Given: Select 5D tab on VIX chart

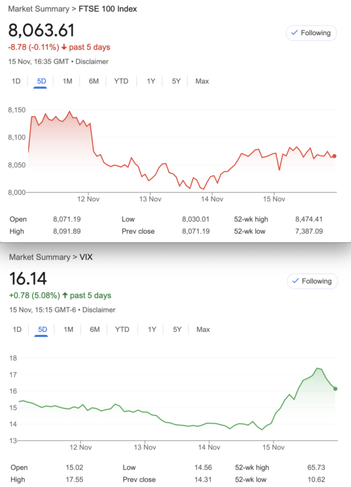Looking at the screenshot, I should (x=42, y=329).
